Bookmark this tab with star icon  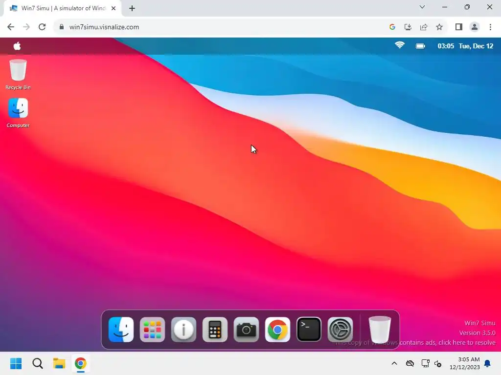tap(439, 27)
